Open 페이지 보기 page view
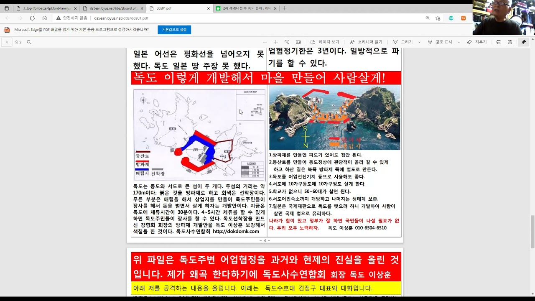The width and height of the screenshot is (535, 301). (325, 42)
